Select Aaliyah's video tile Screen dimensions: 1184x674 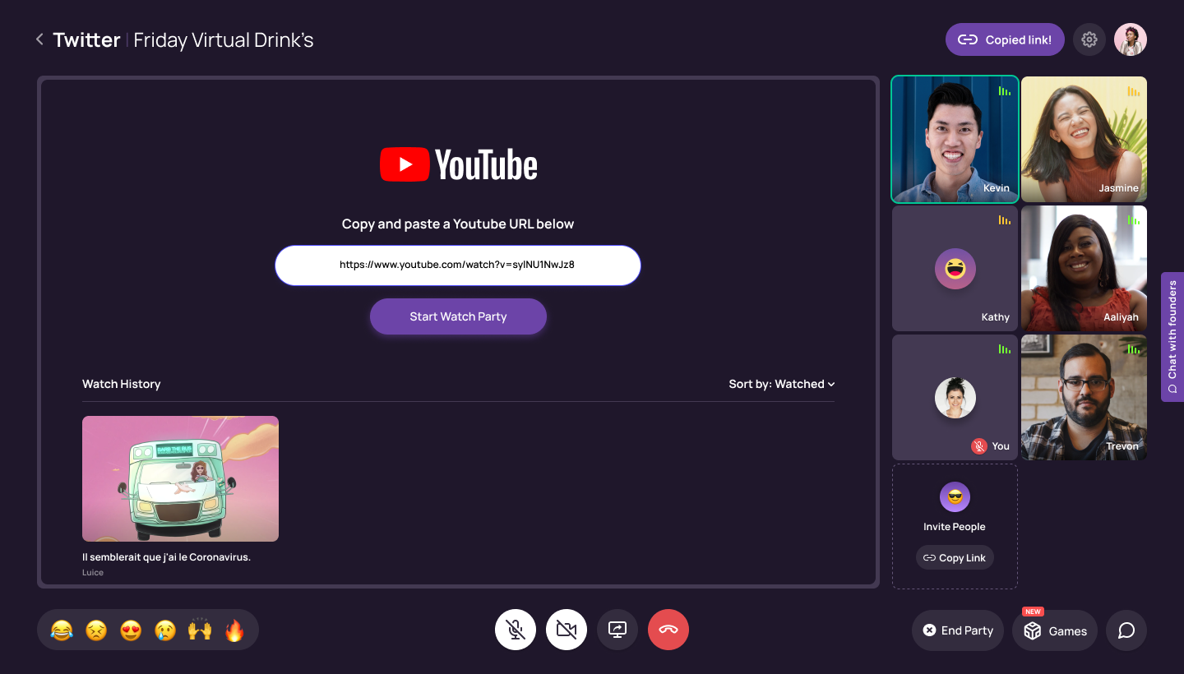1084,268
